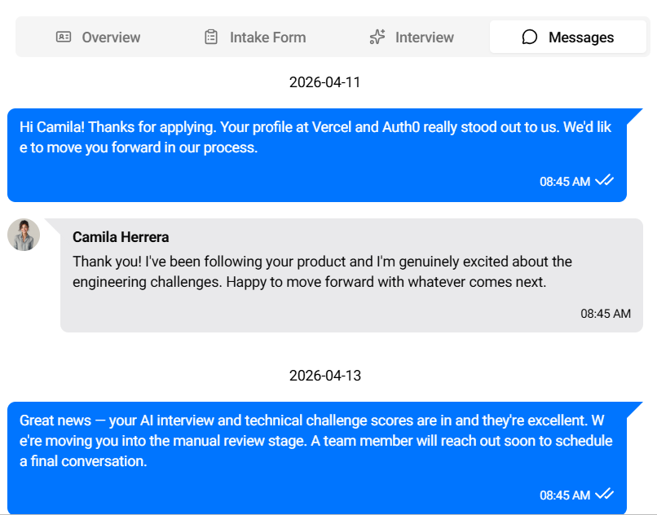Image resolution: width=657 pixels, height=515 pixels.
Task: Open the Intake Form tab
Action: pos(254,37)
